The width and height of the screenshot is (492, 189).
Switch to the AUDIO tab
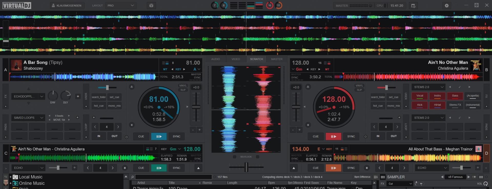pyautogui.click(x=216, y=59)
